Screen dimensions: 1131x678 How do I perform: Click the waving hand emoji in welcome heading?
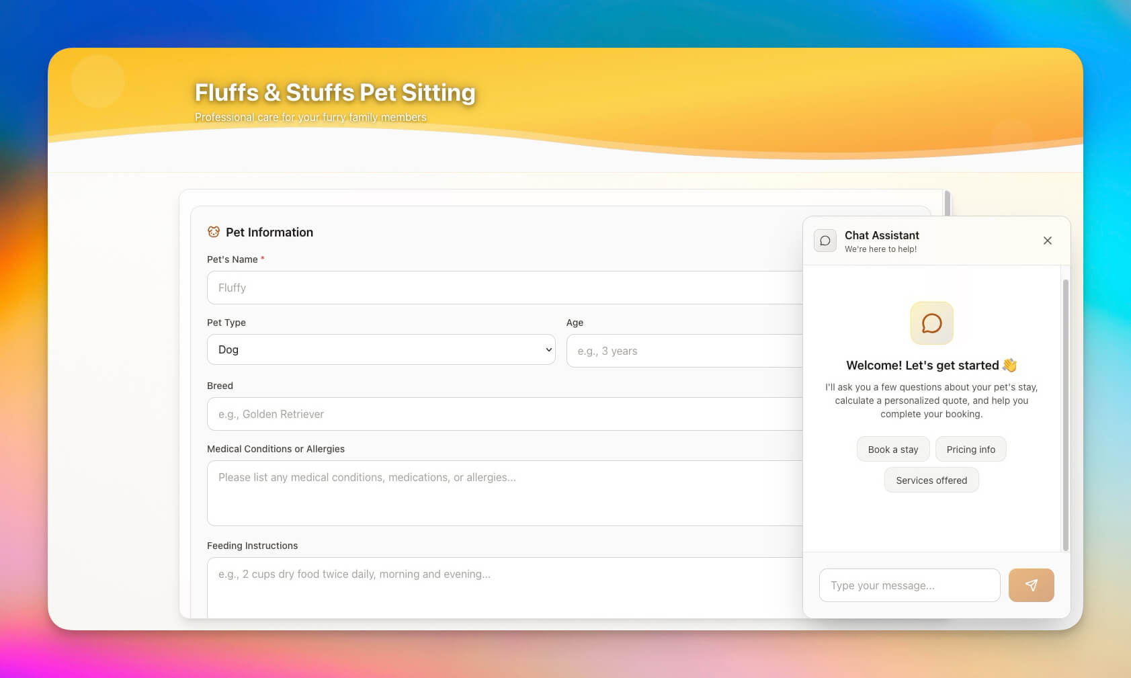(x=1009, y=365)
